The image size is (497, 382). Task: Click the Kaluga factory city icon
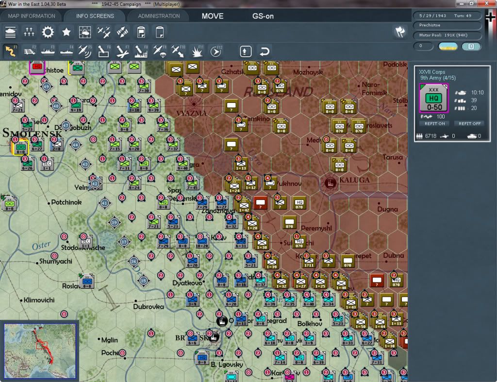(330, 183)
